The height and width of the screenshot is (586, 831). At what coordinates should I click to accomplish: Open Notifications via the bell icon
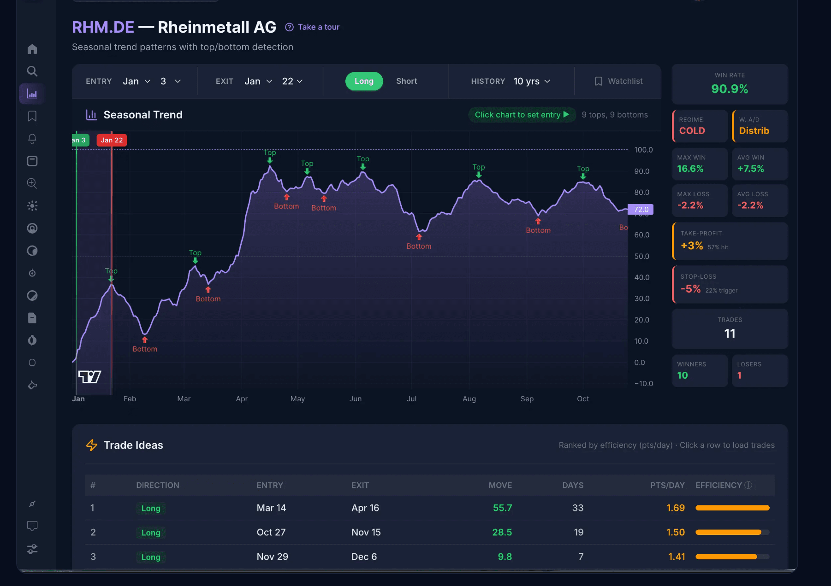(32, 139)
